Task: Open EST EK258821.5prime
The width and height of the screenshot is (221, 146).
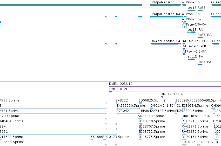Action: [x=189, y=111]
